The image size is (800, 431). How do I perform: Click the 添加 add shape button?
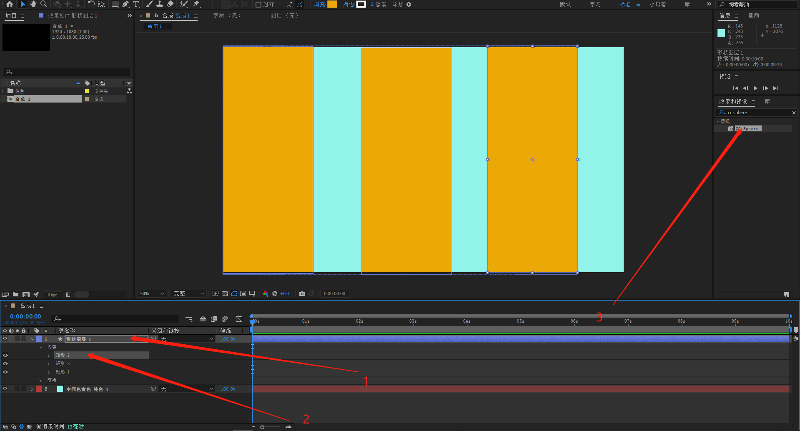[409, 5]
